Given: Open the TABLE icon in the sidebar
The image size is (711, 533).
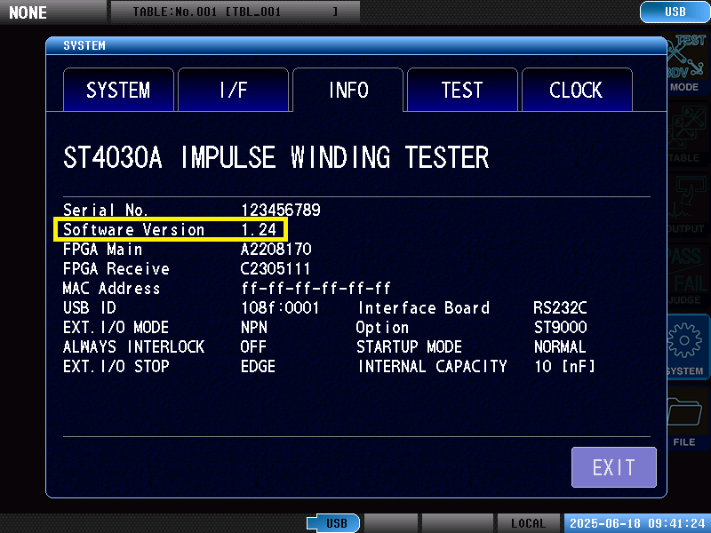Looking at the screenshot, I should [686, 134].
